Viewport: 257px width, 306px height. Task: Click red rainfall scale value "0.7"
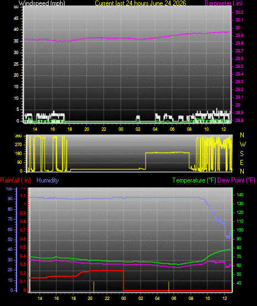pos(23,230)
